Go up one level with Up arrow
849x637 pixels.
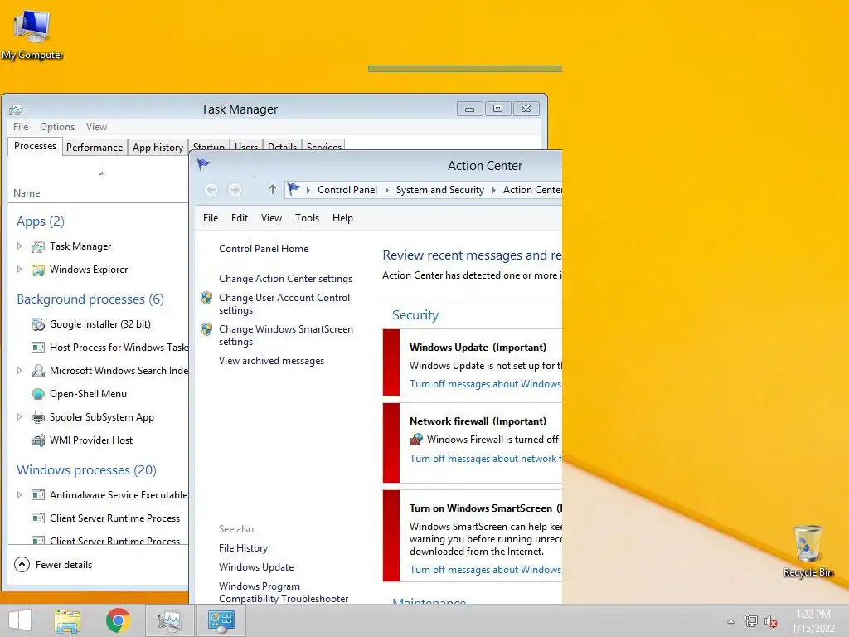272,190
